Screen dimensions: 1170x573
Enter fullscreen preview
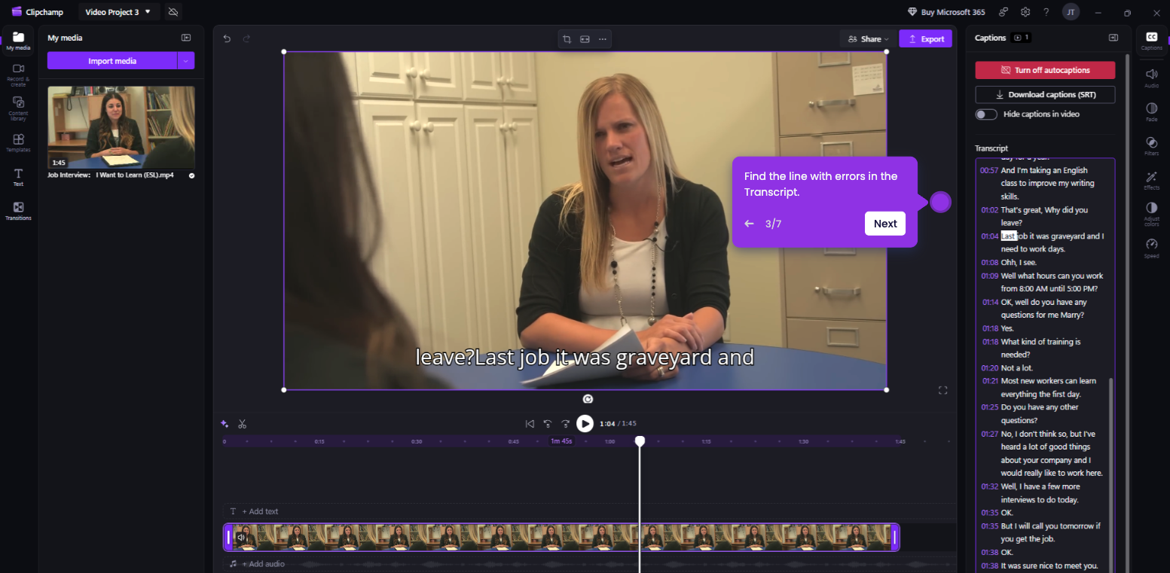(942, 390)
